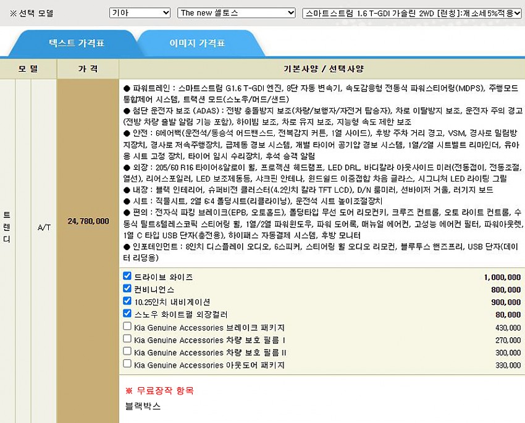Click the 1,000,000 price for 드라이브 와이즈
This screenshot has height=423, width=525.
click(x=502, y=277)
